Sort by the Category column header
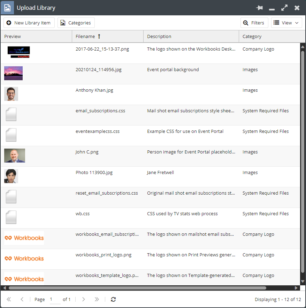This screenshot has width=306, height=308. pos(252,36)
